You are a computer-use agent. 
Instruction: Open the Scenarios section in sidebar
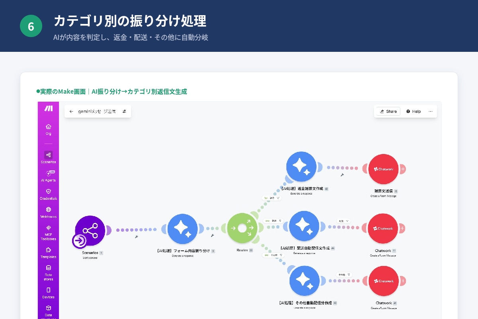click(48, 157)
